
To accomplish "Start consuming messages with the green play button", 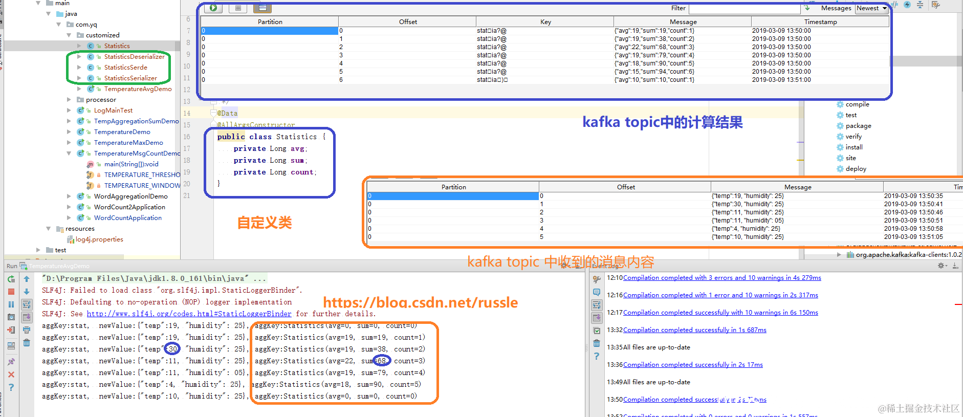I will (x=213, y=8).
